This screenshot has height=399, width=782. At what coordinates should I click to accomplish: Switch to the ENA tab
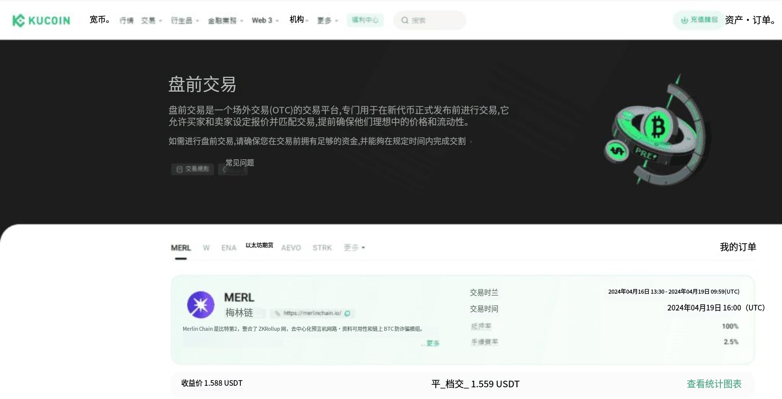coord(229,248)
